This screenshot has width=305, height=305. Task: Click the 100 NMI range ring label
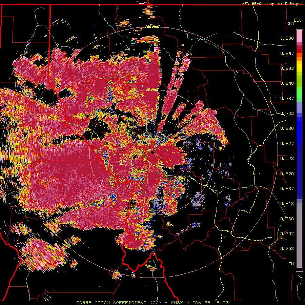pos(152,27)
